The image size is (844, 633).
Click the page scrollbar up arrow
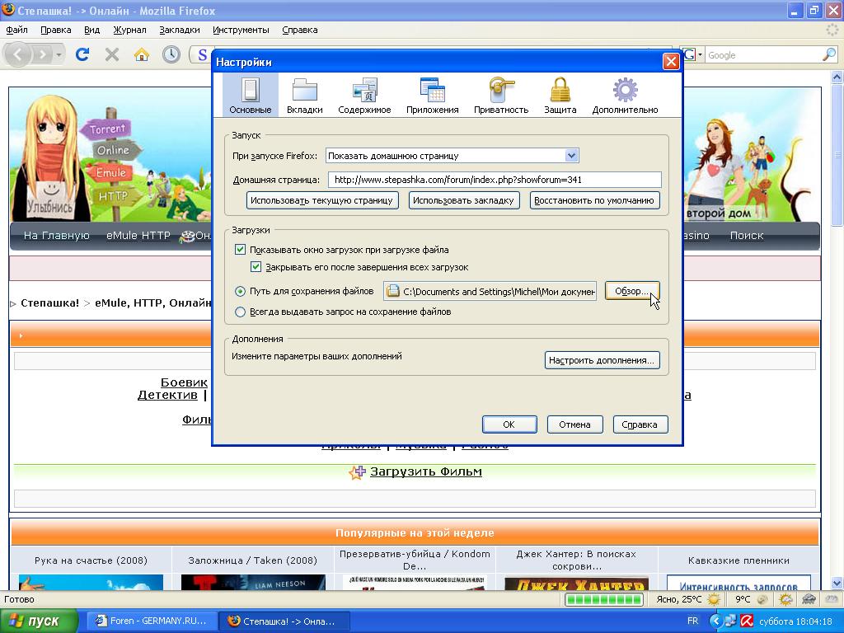coord(837,77)
